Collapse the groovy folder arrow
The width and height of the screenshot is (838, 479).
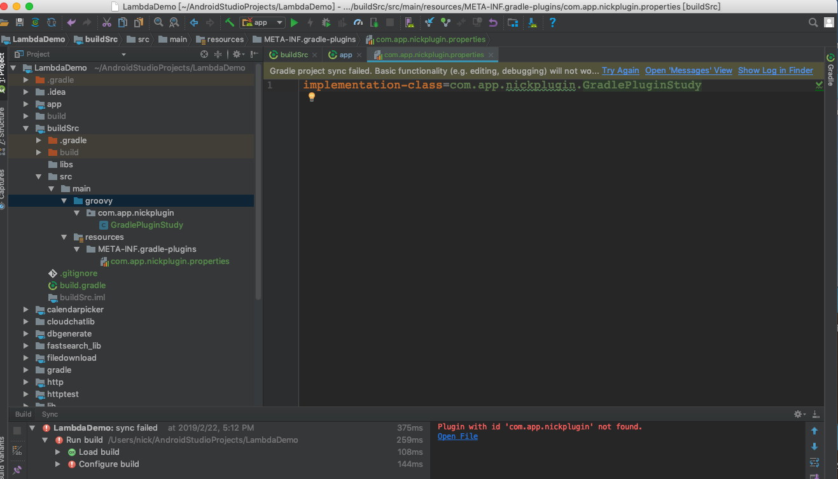[x=64, y=200]
